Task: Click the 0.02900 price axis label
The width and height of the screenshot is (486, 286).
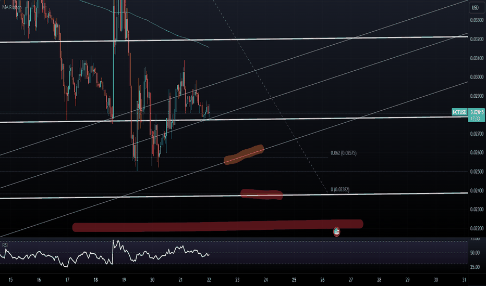Action: coord(477,96)
